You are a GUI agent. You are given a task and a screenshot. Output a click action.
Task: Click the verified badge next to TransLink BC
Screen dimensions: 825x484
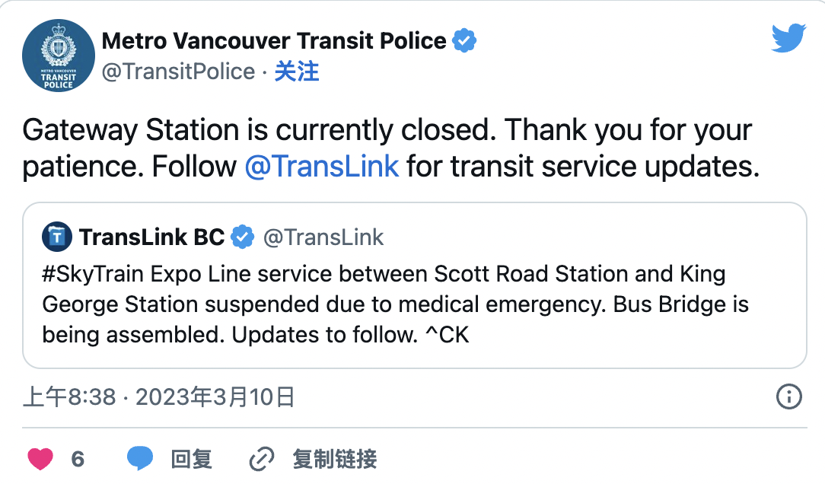[x=243, y=237]
